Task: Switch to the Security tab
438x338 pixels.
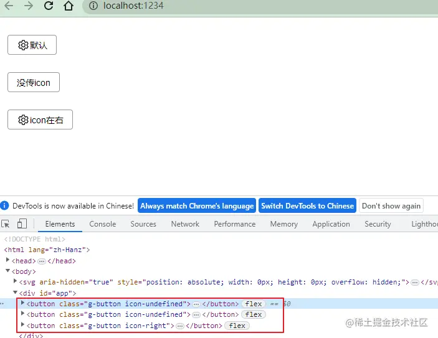Action: [x=378, y=224]
